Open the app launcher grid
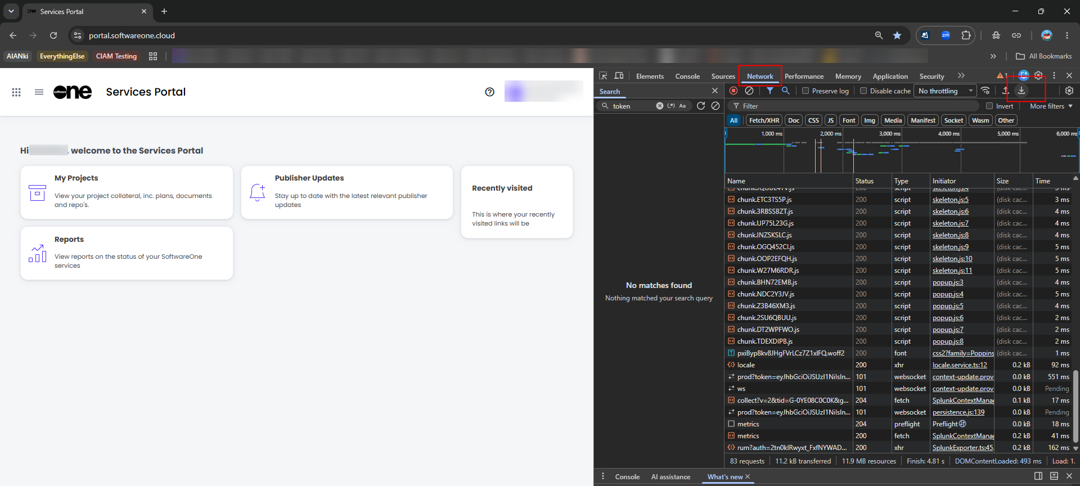 16,92
